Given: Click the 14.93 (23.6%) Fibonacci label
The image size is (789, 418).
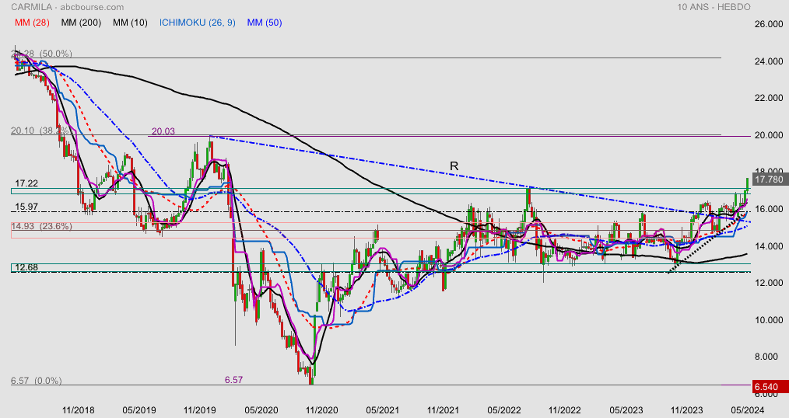Looking at the screenshot, I should click(x=42, y=226).
